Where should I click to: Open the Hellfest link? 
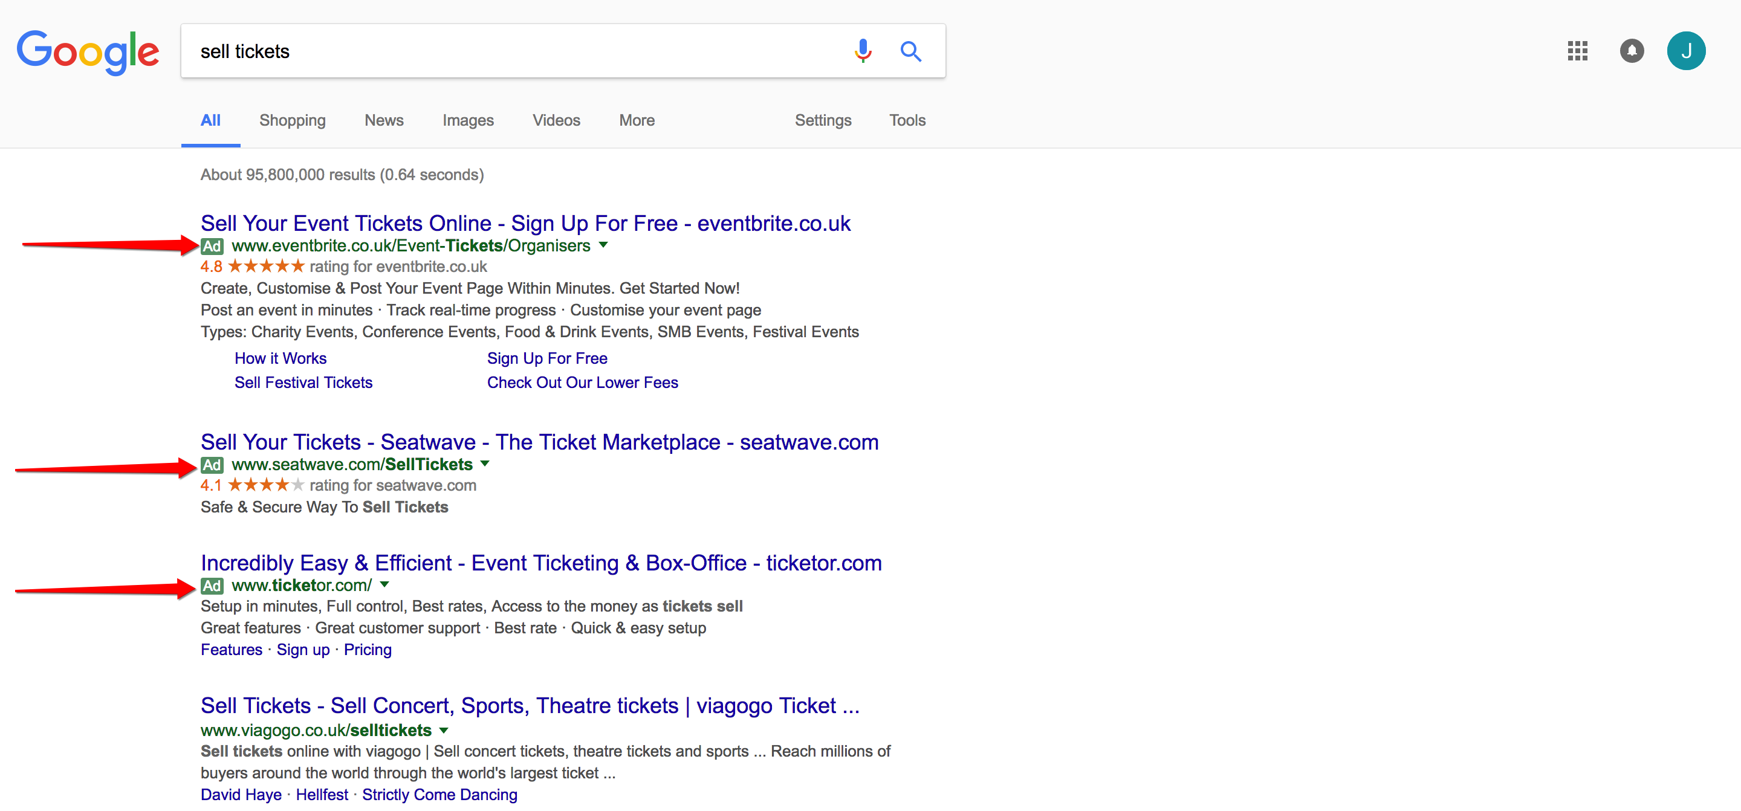point(322,795)
